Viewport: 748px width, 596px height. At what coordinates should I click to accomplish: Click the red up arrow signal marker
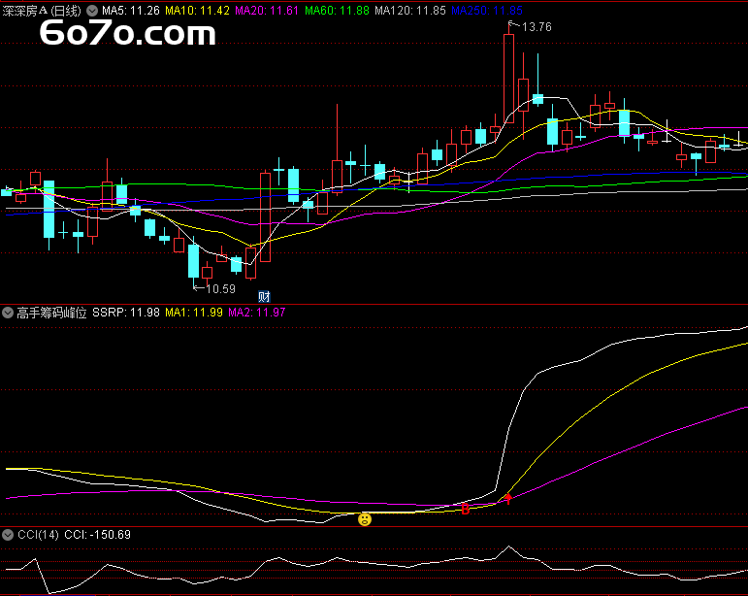pyautogui.click(x=508, y=499)
